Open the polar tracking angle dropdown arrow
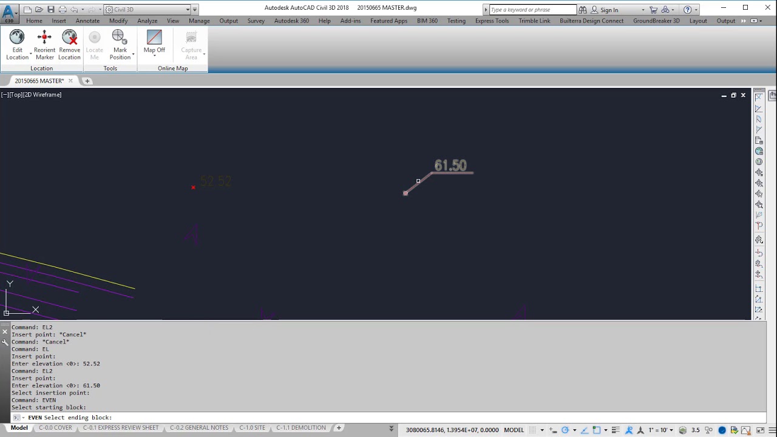 [x=574, y=430]
